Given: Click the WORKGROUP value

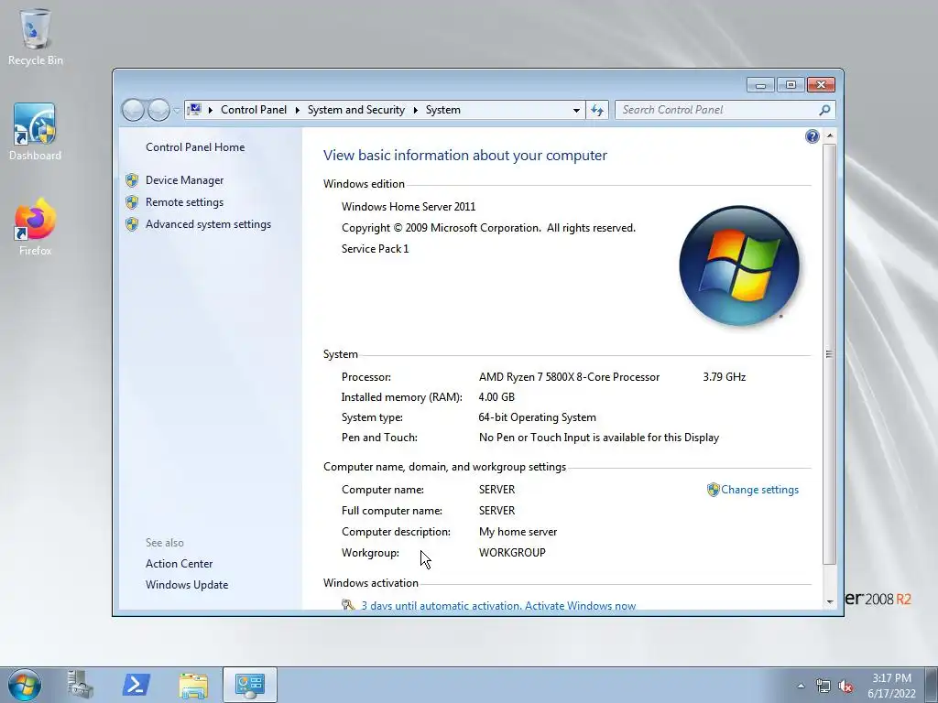Looking at the screenshot, I should 512,553.
